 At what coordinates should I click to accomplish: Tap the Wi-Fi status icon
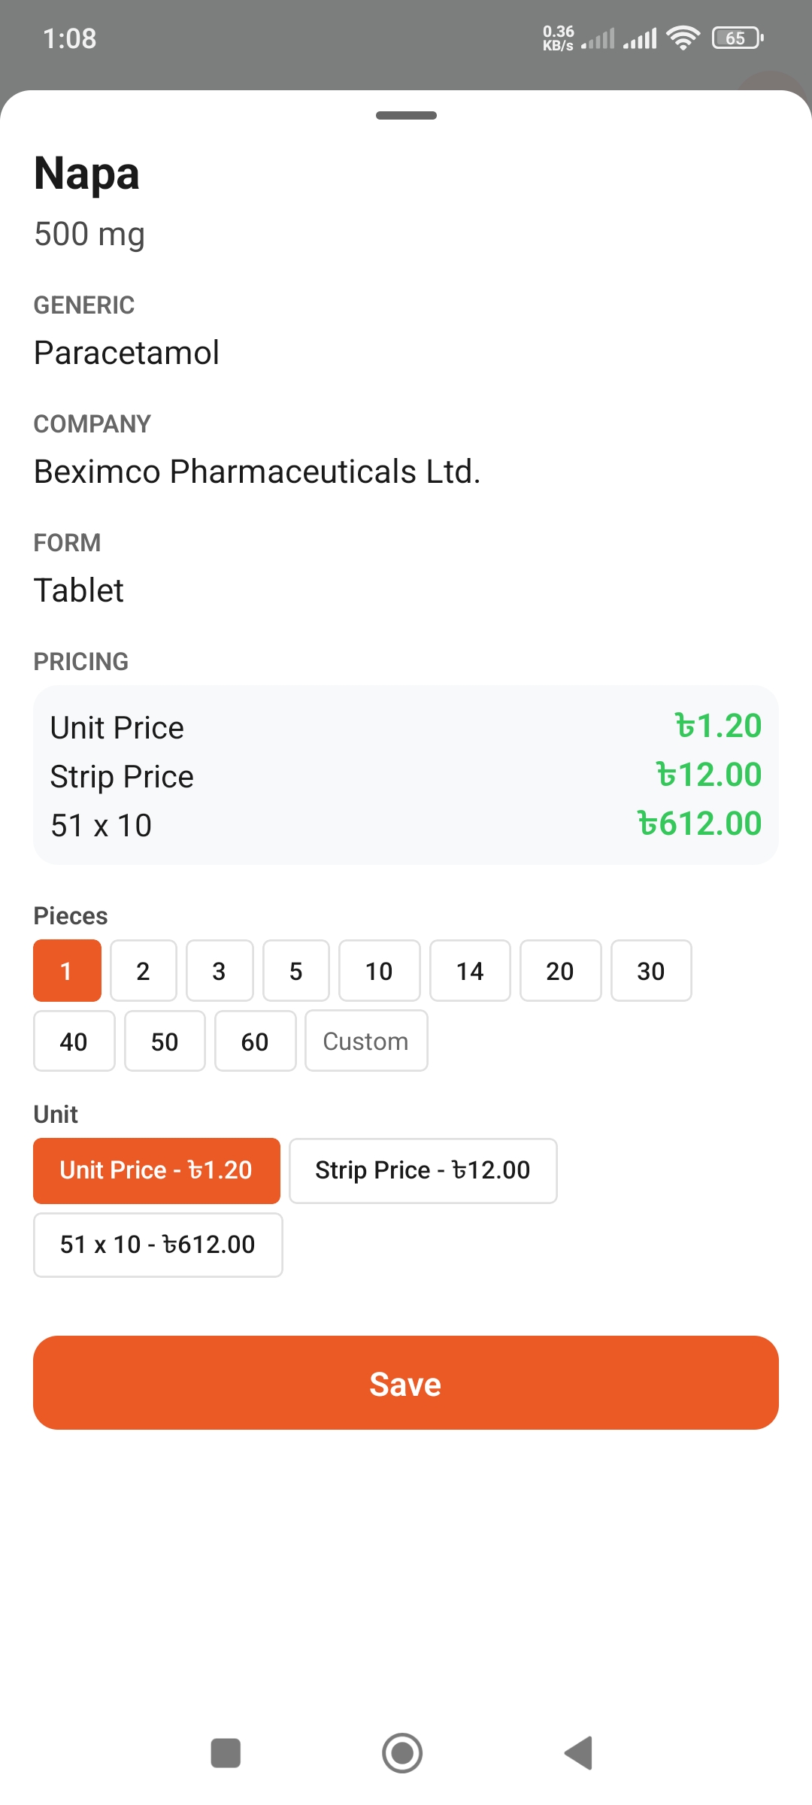683,38
